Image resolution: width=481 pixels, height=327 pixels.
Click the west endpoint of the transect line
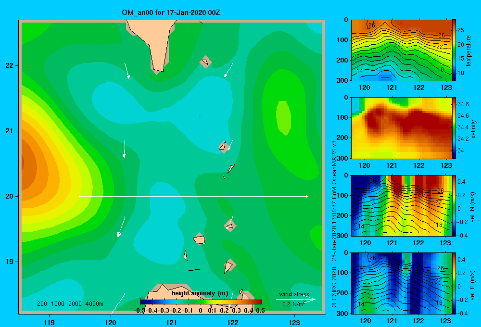tap(80, 196)
